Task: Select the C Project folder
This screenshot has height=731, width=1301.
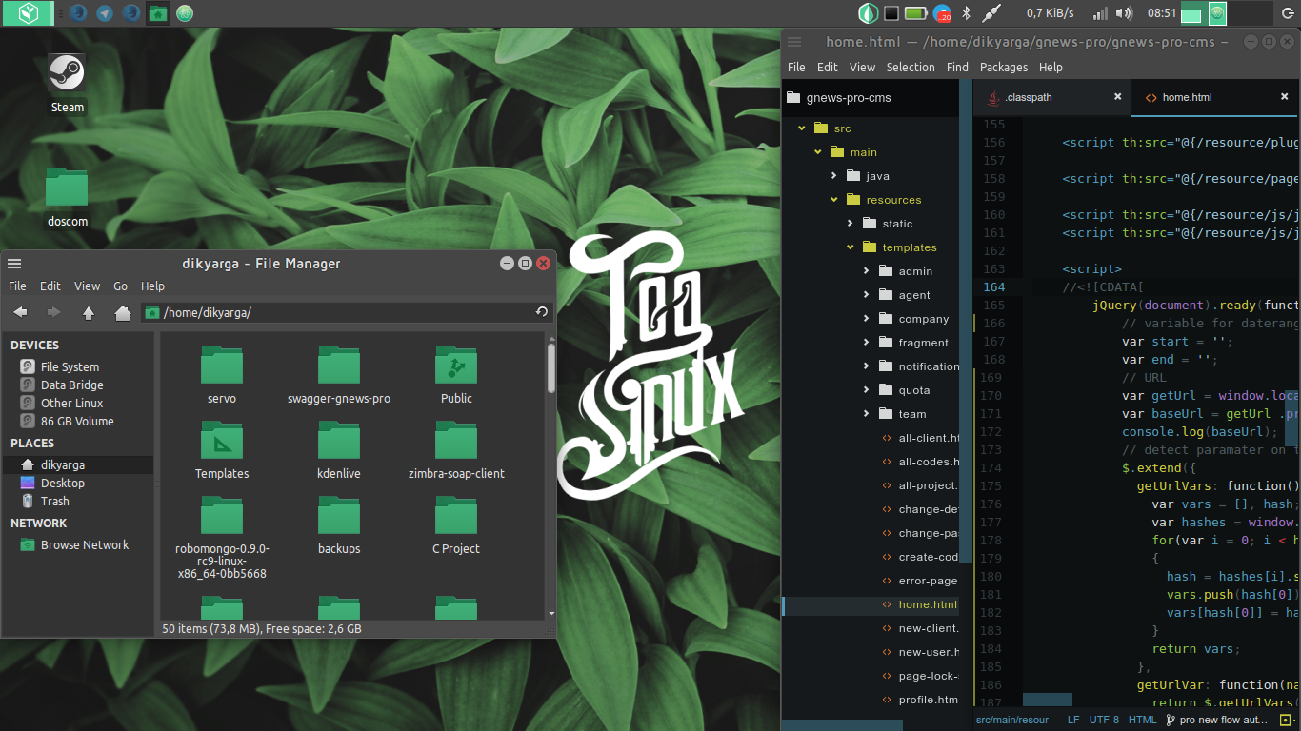Action: point(456,525)
